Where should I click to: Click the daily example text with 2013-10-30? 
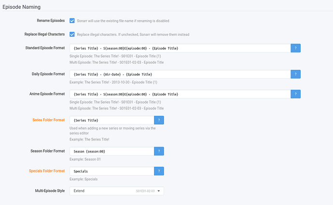(x=113, y=82)
